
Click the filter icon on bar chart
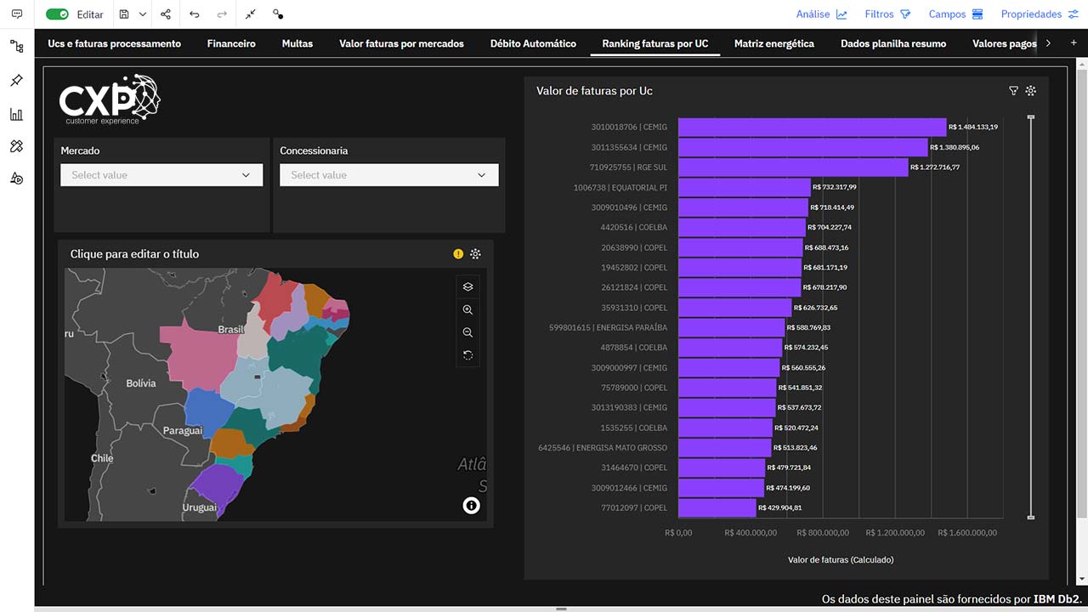pos(1013,91)
